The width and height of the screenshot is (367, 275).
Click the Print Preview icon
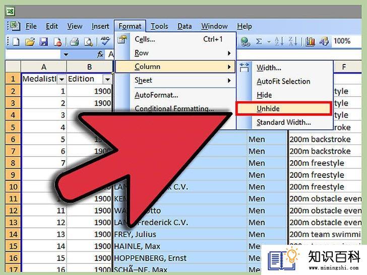coord(89,42)
